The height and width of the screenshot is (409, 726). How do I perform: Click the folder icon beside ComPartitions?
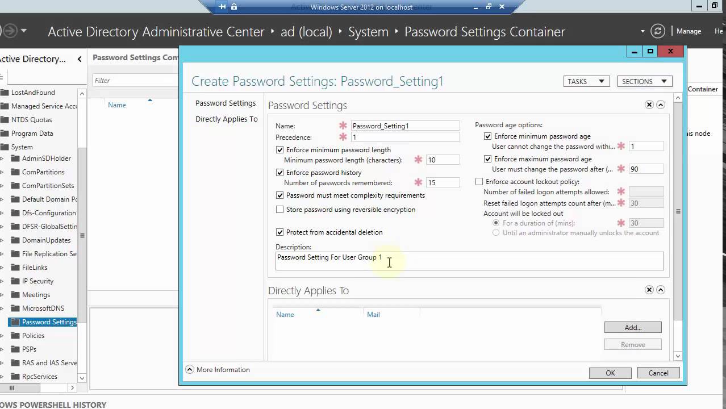click(x=15, y=172)
